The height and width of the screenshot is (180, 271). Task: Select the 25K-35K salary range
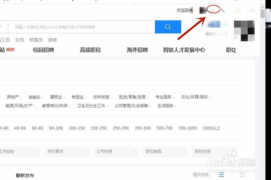[x=121, y=128]
